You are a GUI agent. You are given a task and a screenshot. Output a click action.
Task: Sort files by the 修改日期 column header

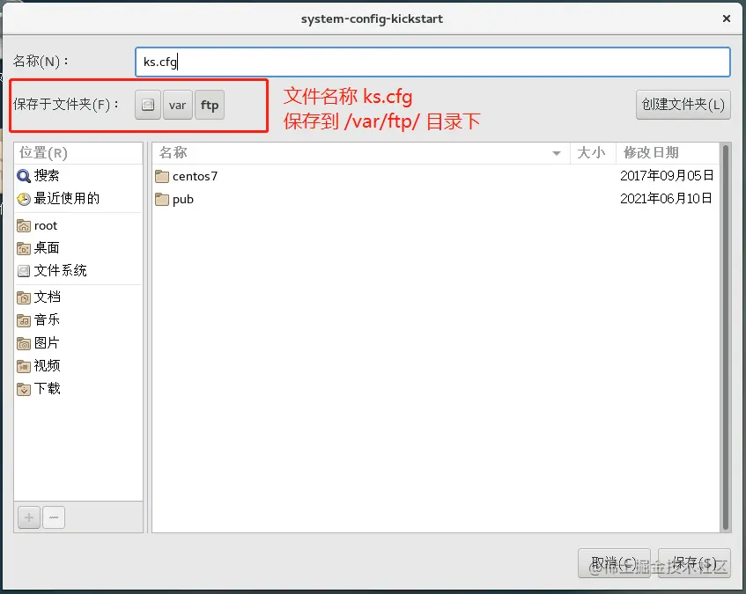pyautogui.click(x=649, y=152)
